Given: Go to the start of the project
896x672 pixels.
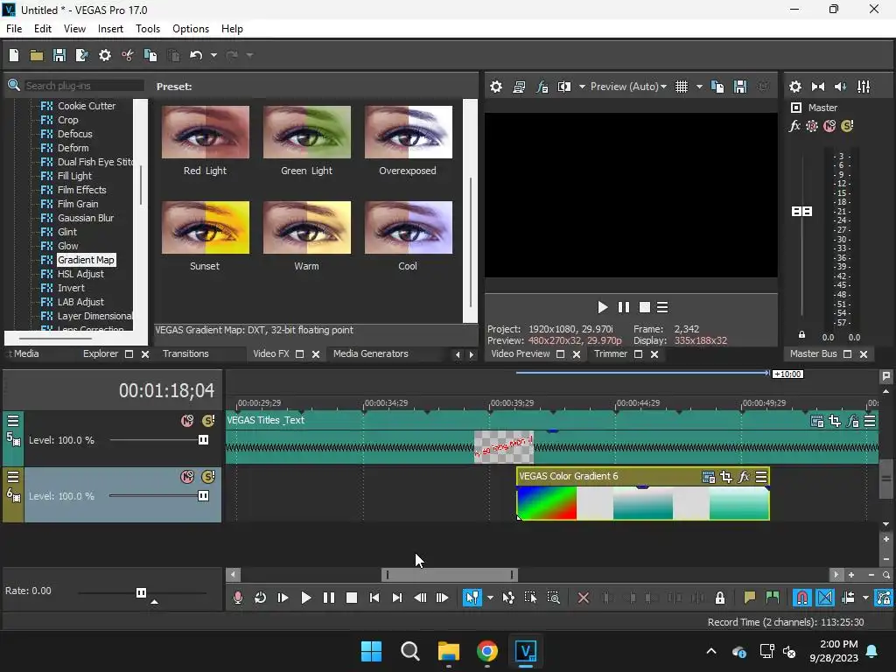Looking at the screenshot, I should [374, 598].
